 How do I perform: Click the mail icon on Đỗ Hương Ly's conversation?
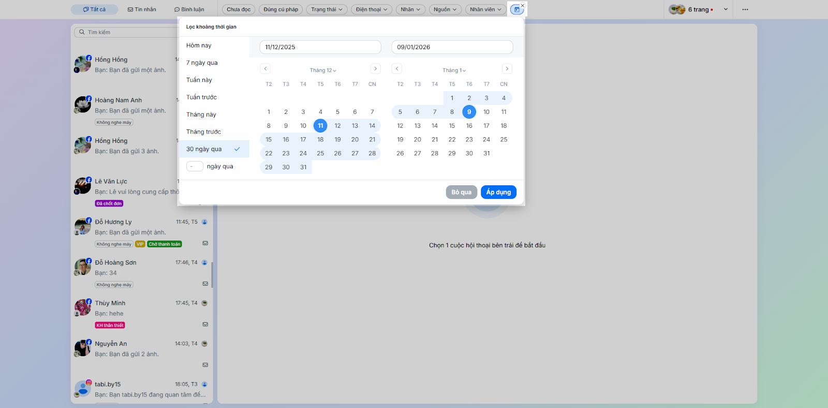(x=205, y=243)
